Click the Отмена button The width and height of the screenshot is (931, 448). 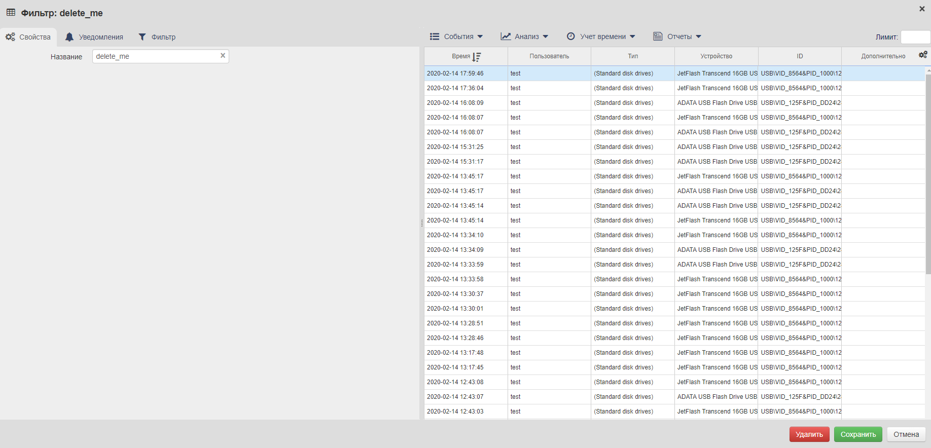(x=906, y=434)
